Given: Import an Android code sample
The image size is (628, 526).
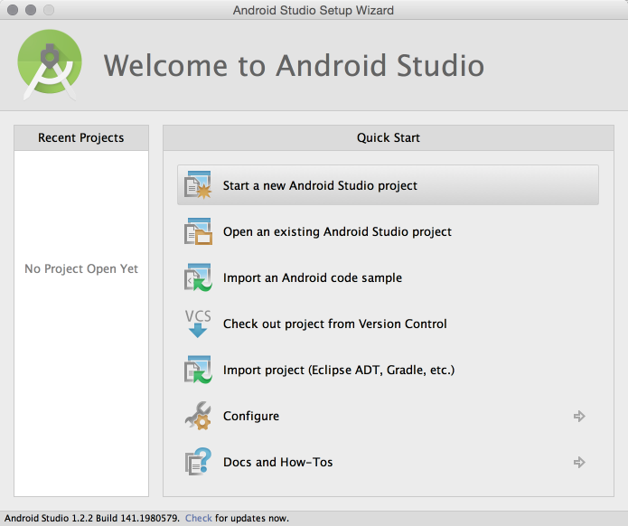Looking at the screenshot, I should click(388, 277).
